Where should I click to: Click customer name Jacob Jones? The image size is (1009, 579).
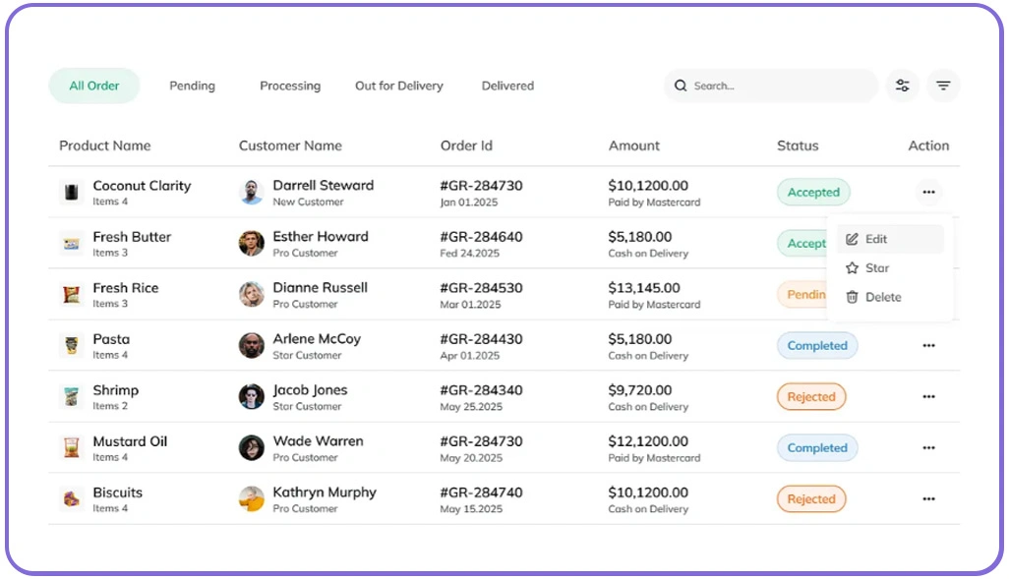pyautogui.click(x=310, y=390)
